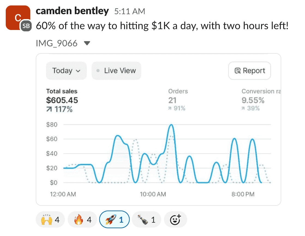Viewport: 305px width, 236px height.
Task: Click the SB badge on the avatar
Action: click(26, 26)
